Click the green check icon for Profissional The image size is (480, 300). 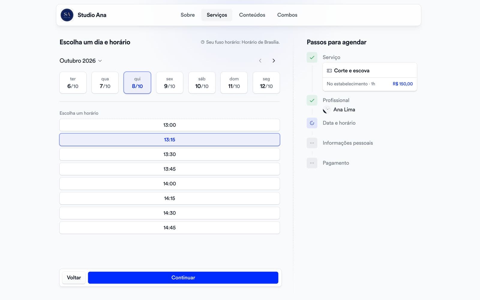(x=312, y=100)
